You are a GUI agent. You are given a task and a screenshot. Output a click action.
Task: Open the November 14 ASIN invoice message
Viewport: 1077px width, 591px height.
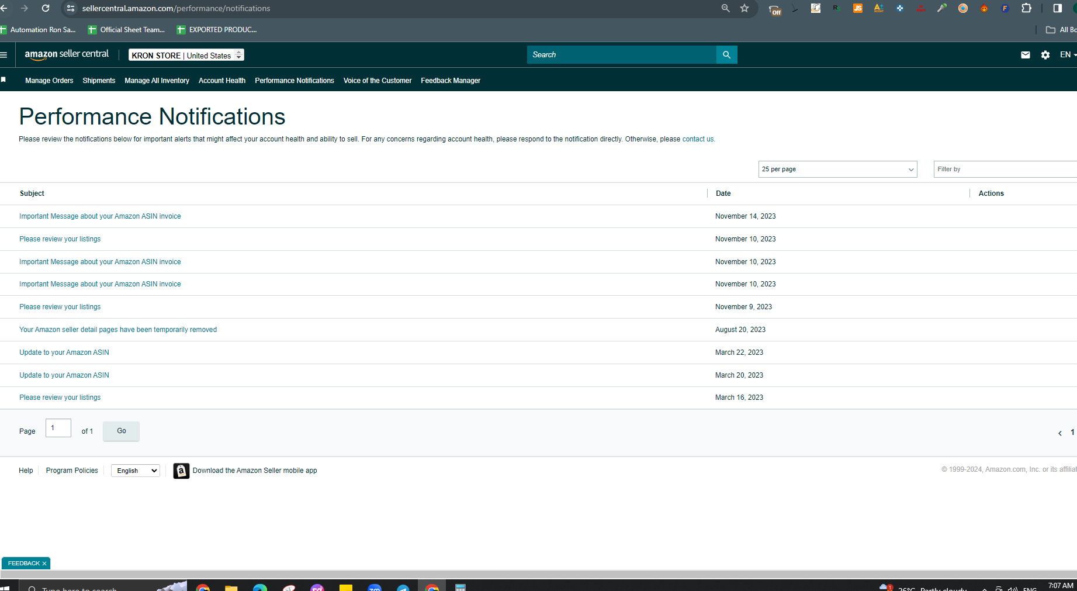[100, 216]
